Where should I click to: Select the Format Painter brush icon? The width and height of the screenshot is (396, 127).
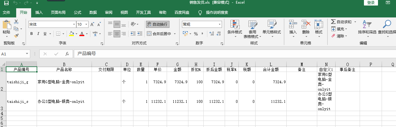pos(16,35)
